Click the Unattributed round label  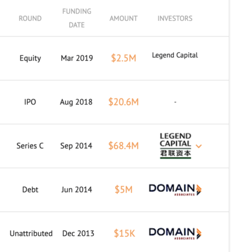(x=31, y=234)
